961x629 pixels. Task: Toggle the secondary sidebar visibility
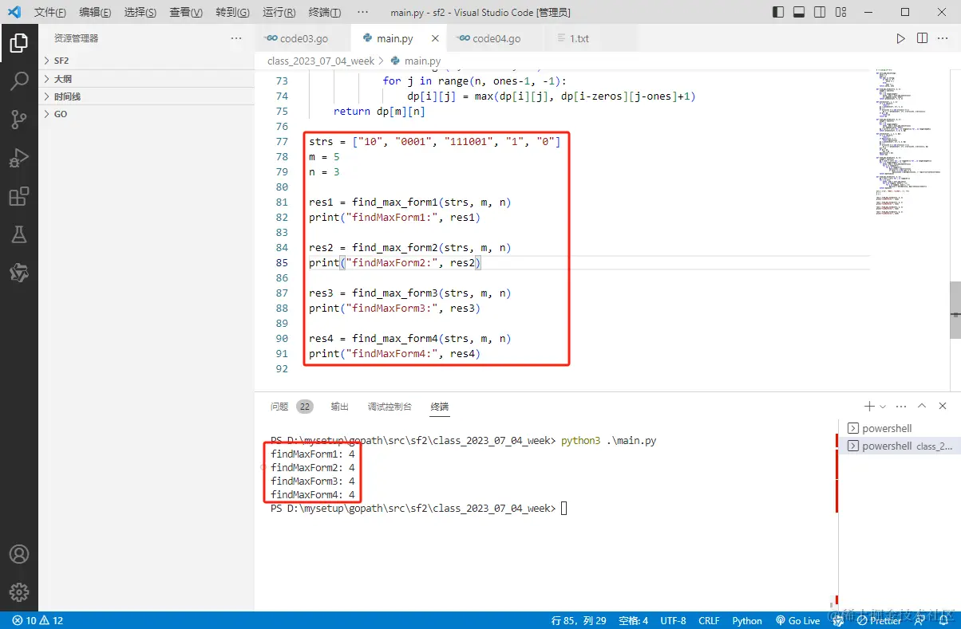tap(820, 12)
